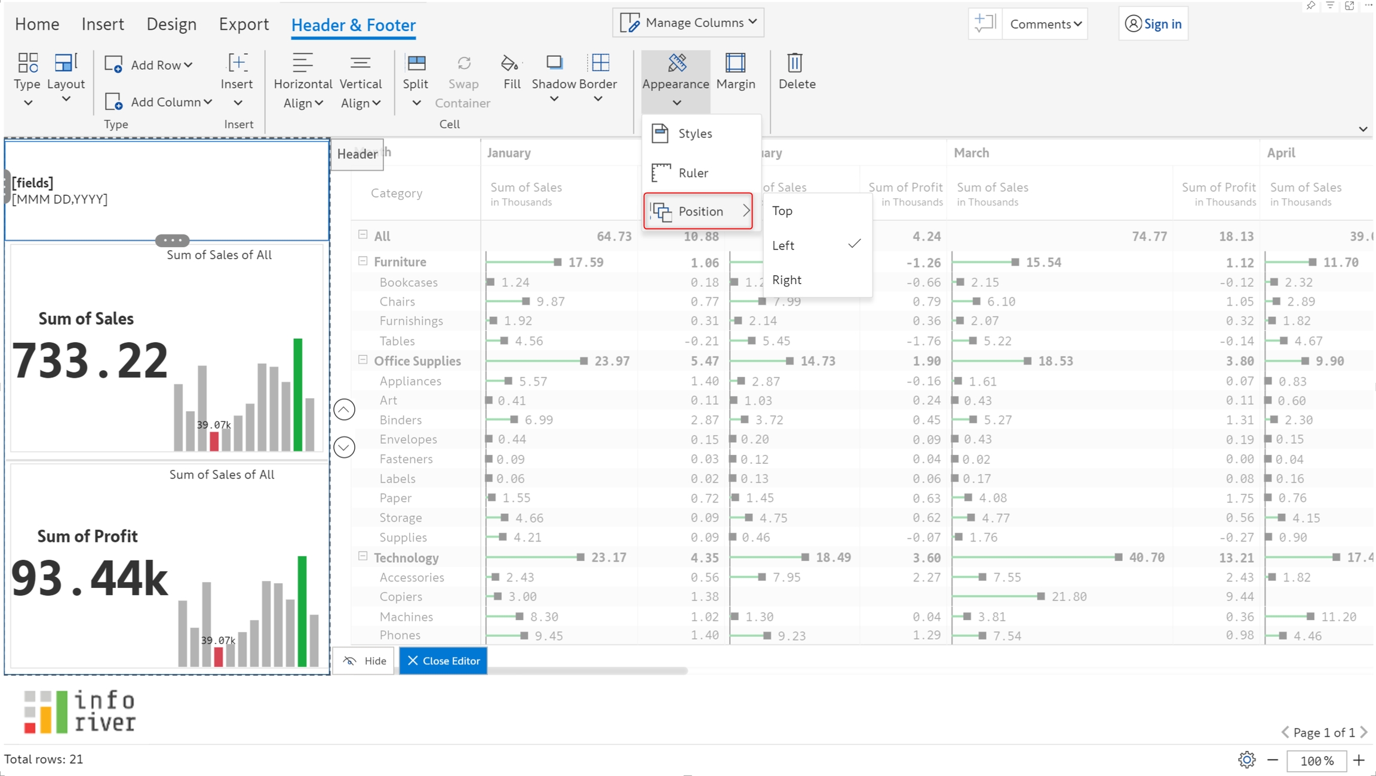The image size is (1376, 776).
Task: Open Shadow options icon
Action: coord(554,63)
